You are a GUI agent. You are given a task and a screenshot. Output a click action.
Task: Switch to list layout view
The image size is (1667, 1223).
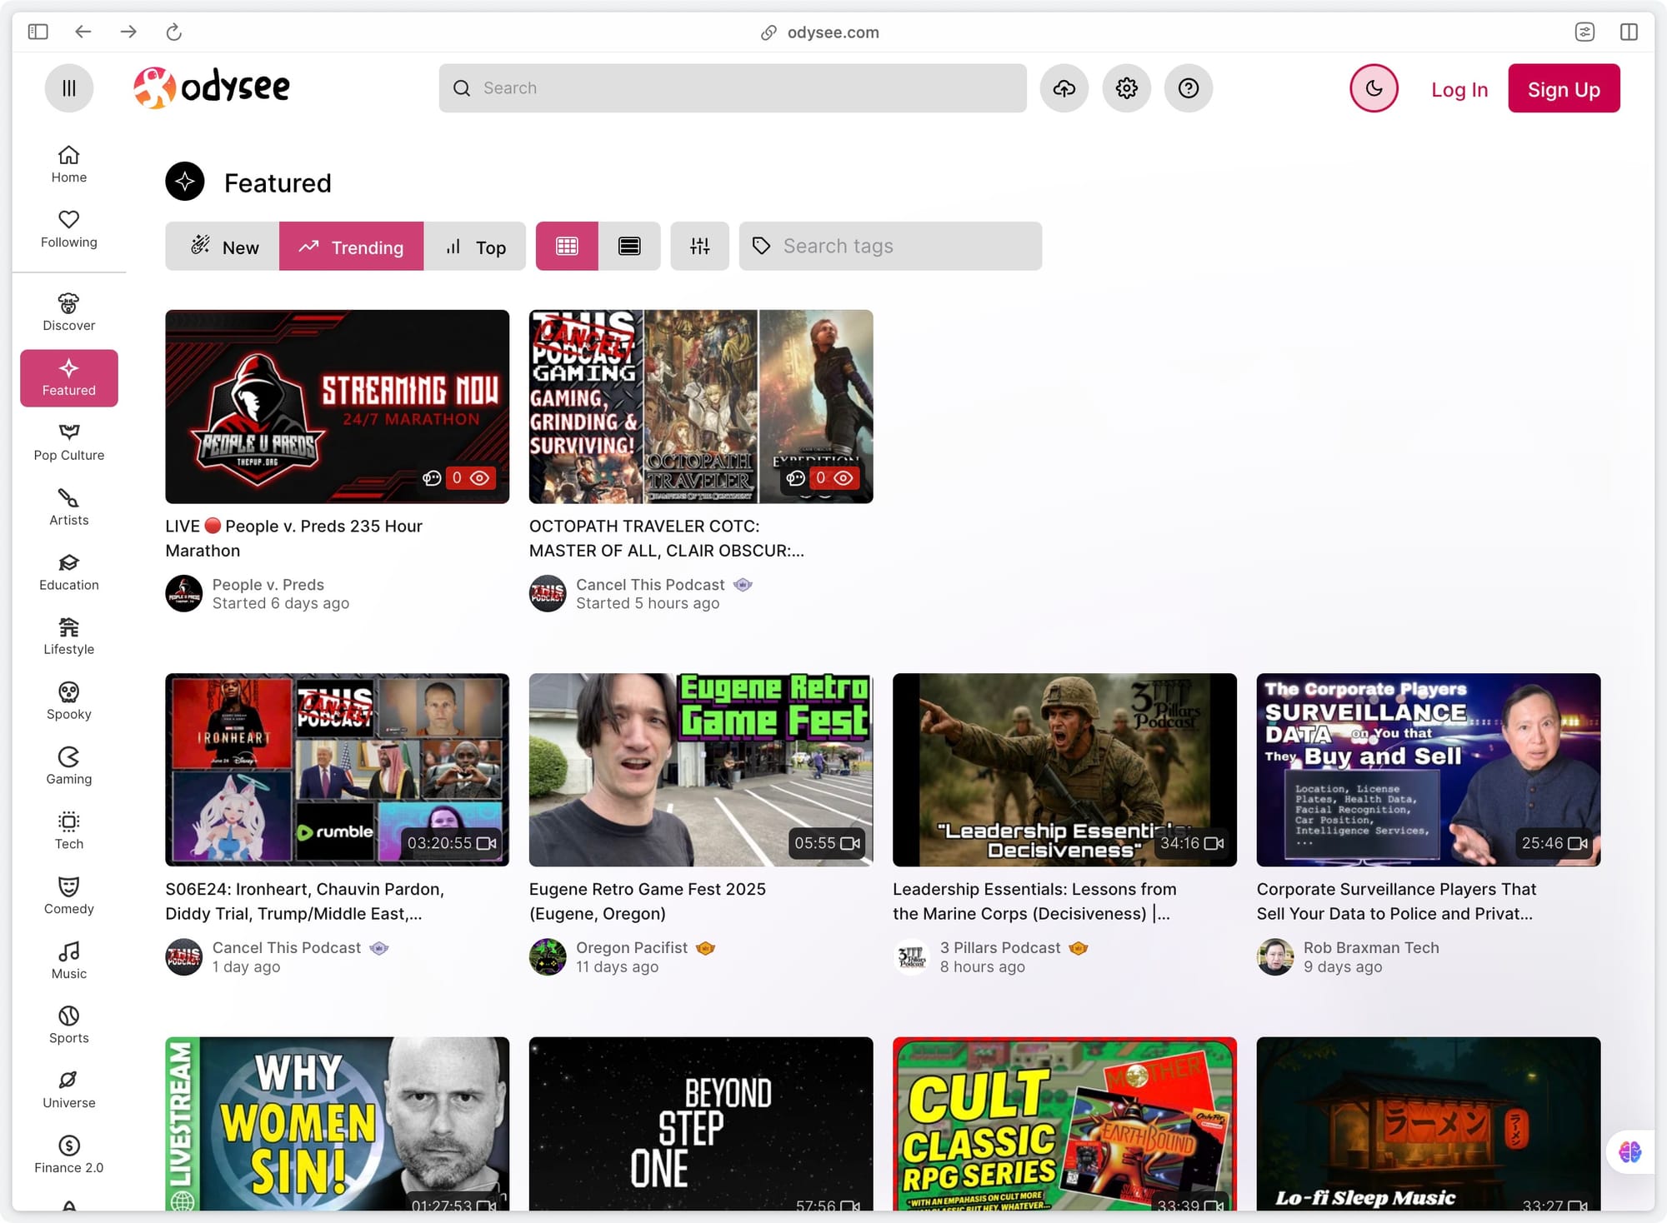pyautogui.click(x=629, y=246)
